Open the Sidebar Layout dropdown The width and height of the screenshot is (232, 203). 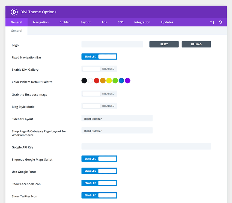[x=117, y=118]
